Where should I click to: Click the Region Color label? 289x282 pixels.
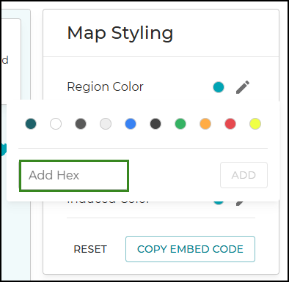pos(105,87)
